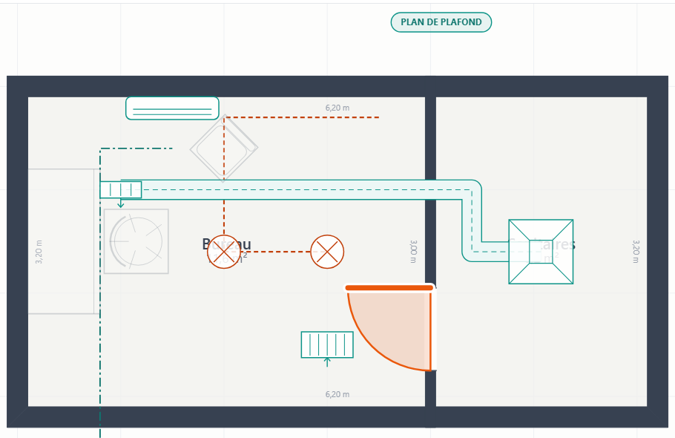Select the left ceiling light symbol
Viewport: 675px width, 438px height.
(224, 252)
